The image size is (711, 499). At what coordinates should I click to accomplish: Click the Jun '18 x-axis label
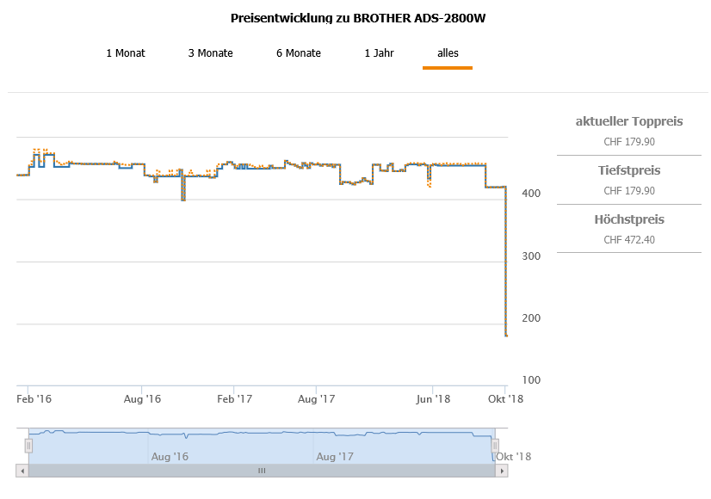432,399
